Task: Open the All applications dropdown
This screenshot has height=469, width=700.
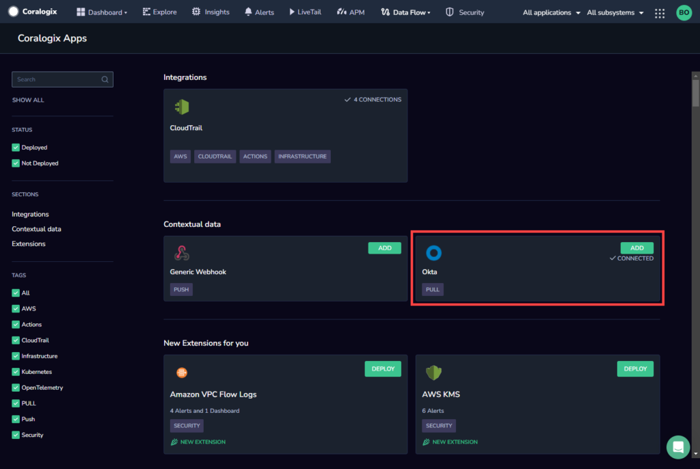Action: click(552, 12)
